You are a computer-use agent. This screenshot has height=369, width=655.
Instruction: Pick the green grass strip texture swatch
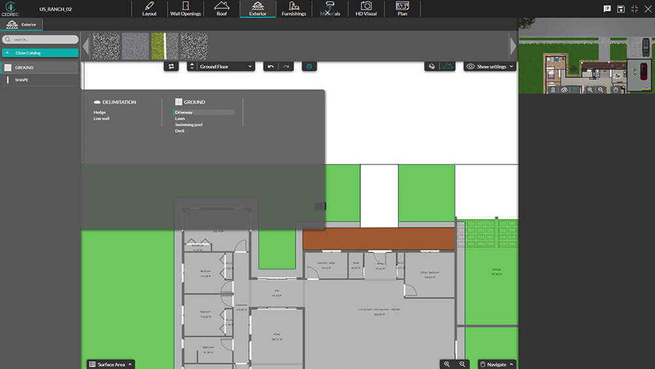pos(164,46)
